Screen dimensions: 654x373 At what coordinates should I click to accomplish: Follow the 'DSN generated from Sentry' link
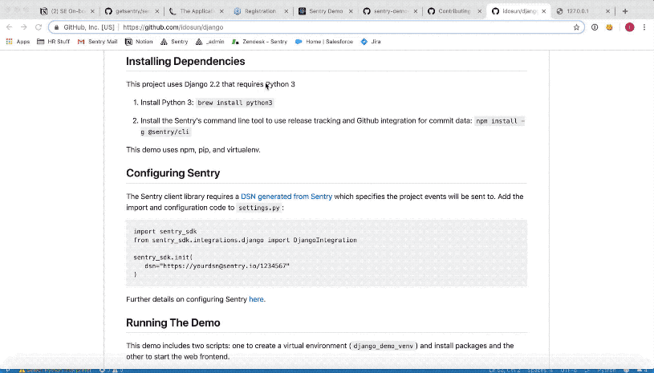(286, 197)
